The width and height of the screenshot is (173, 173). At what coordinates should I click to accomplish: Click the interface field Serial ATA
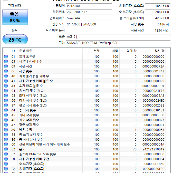[x=89, y=18]
